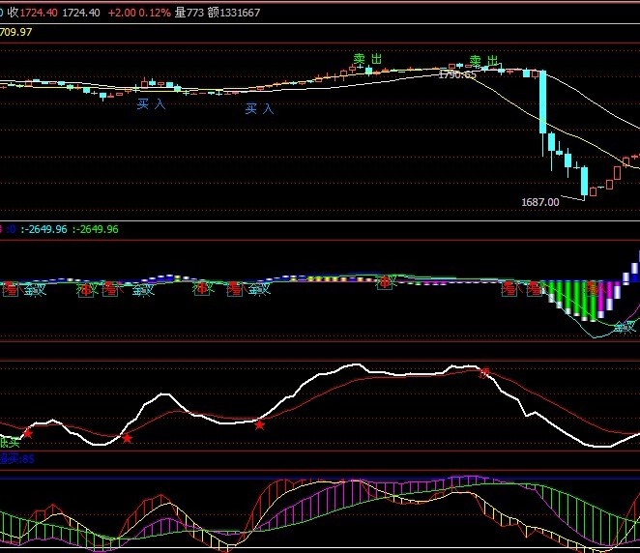Click the turnover amount 额1331667
640x553 pixels.
[x=233, y=13]
